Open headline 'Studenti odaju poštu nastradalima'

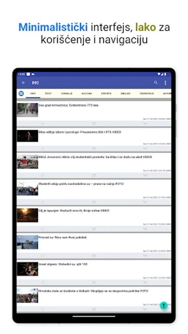tap(81, 184)
